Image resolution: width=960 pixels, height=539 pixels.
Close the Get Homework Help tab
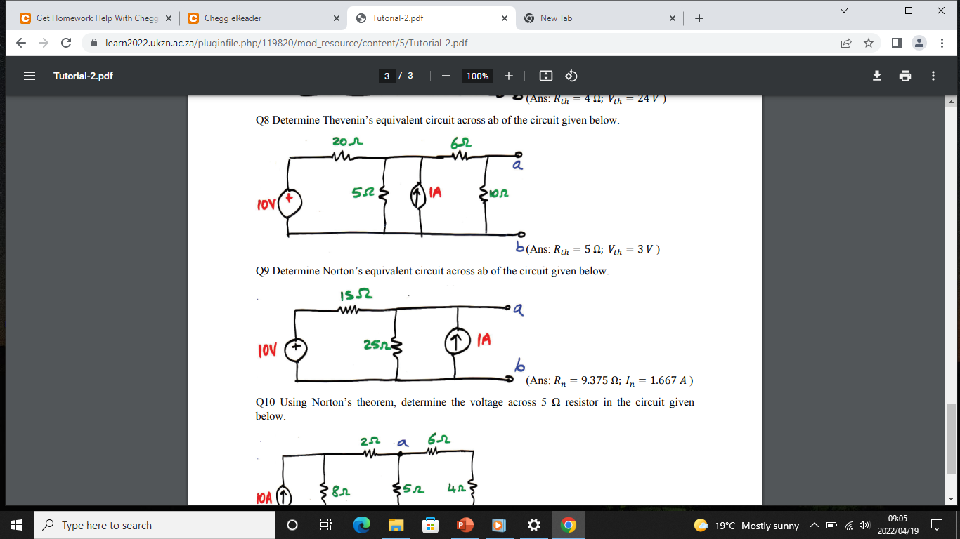point(168,18)
